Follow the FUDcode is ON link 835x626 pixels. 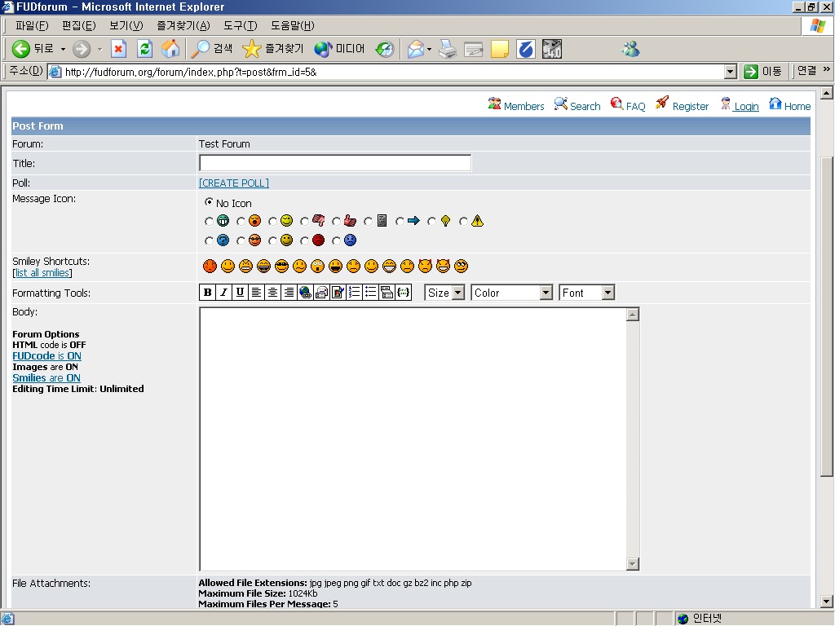(x=46, y=356)
